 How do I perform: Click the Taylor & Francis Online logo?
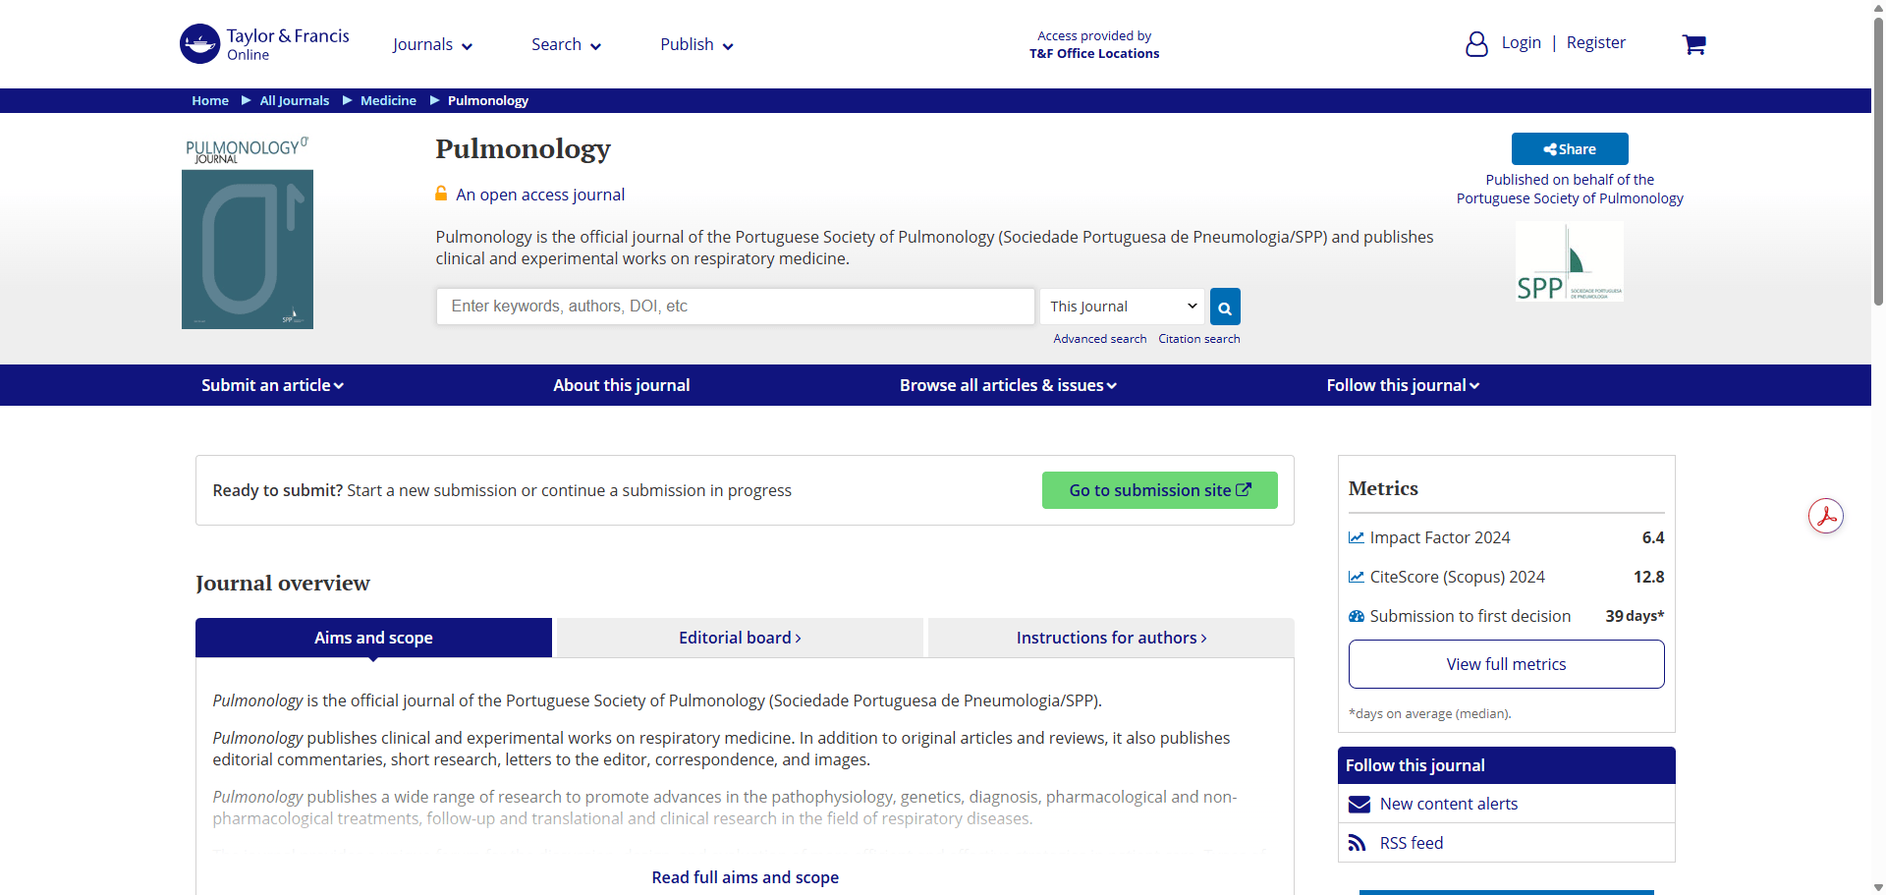coord(264,44)
